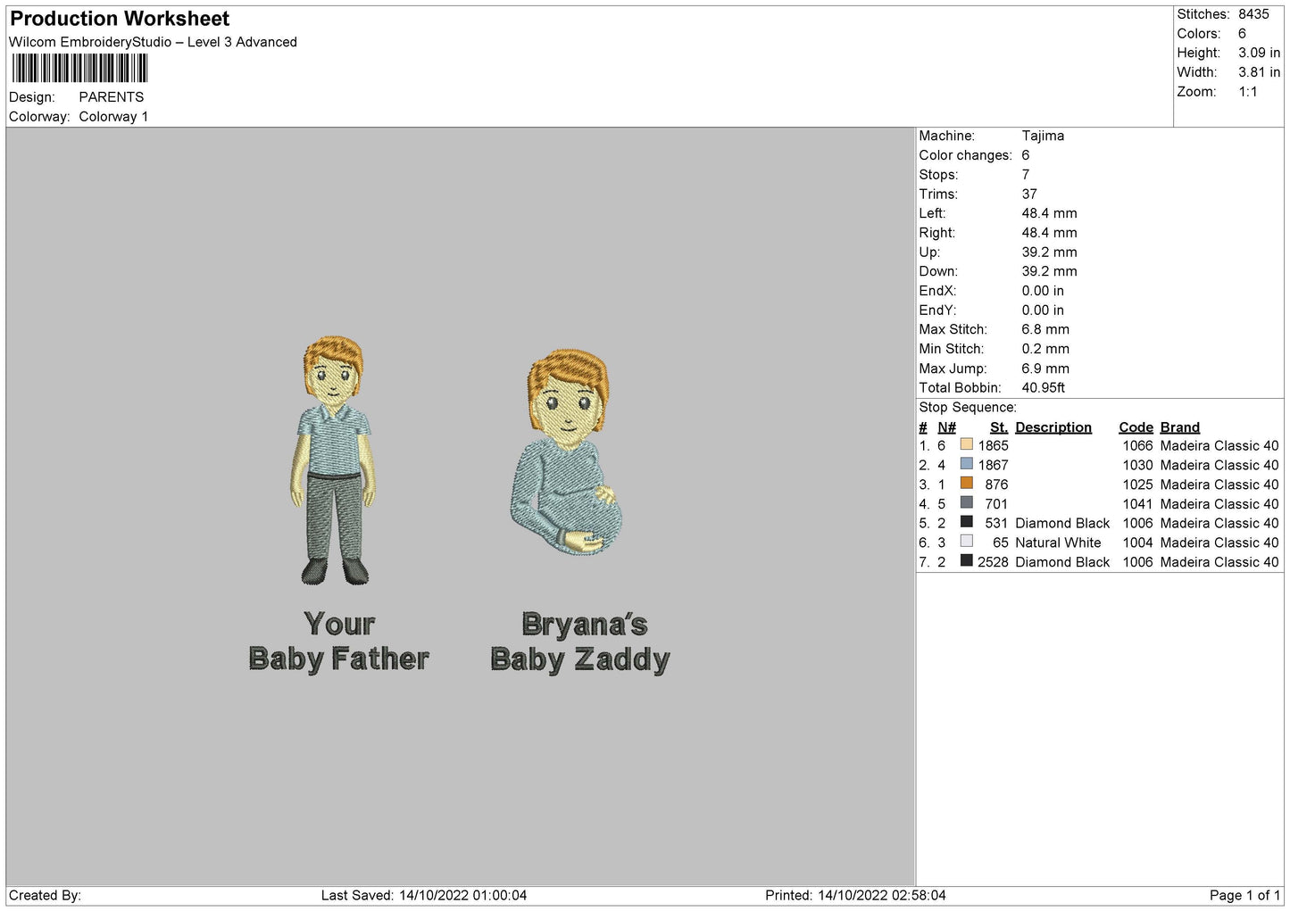Click the Total Bobbin value 40.95ft
This screenshot has width=1290, height=911.
1044,388
